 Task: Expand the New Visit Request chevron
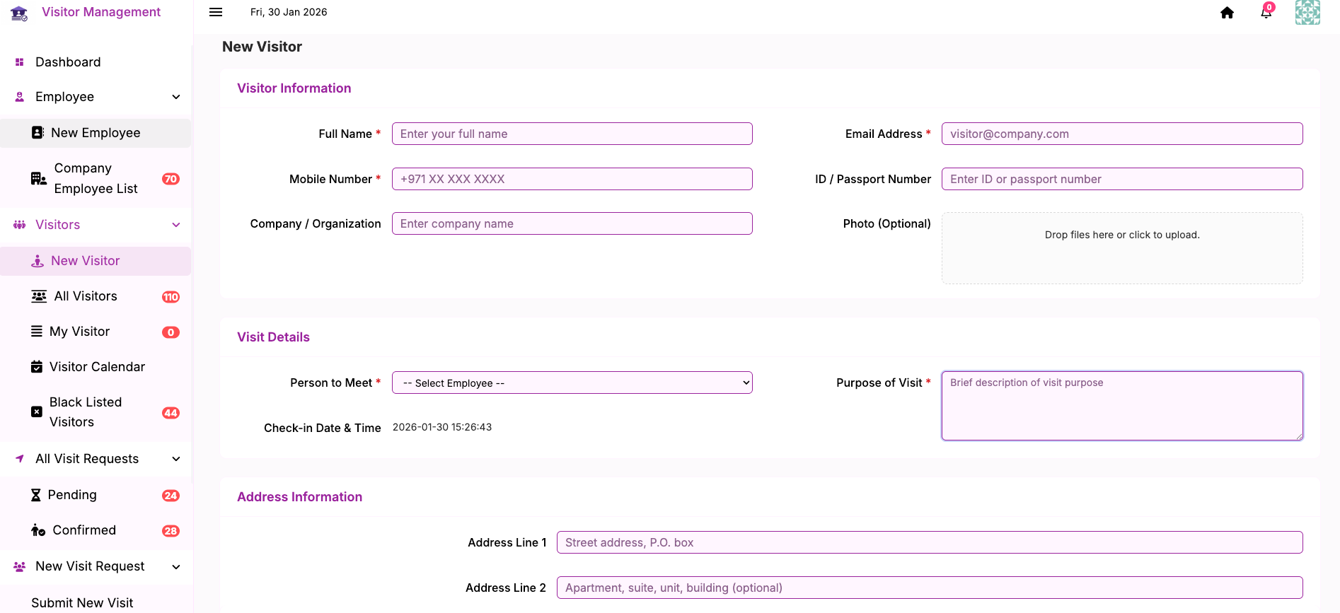click(x=176, y=566)
